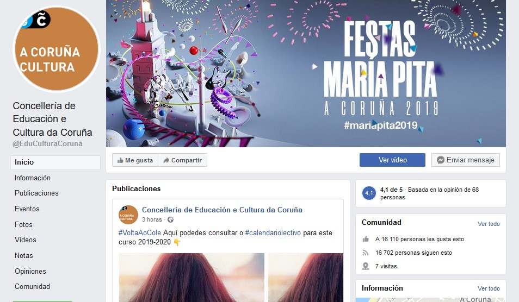Open the first post photo thumbnail
Viewport: 519px width, 302px height.
click(191, 278)
